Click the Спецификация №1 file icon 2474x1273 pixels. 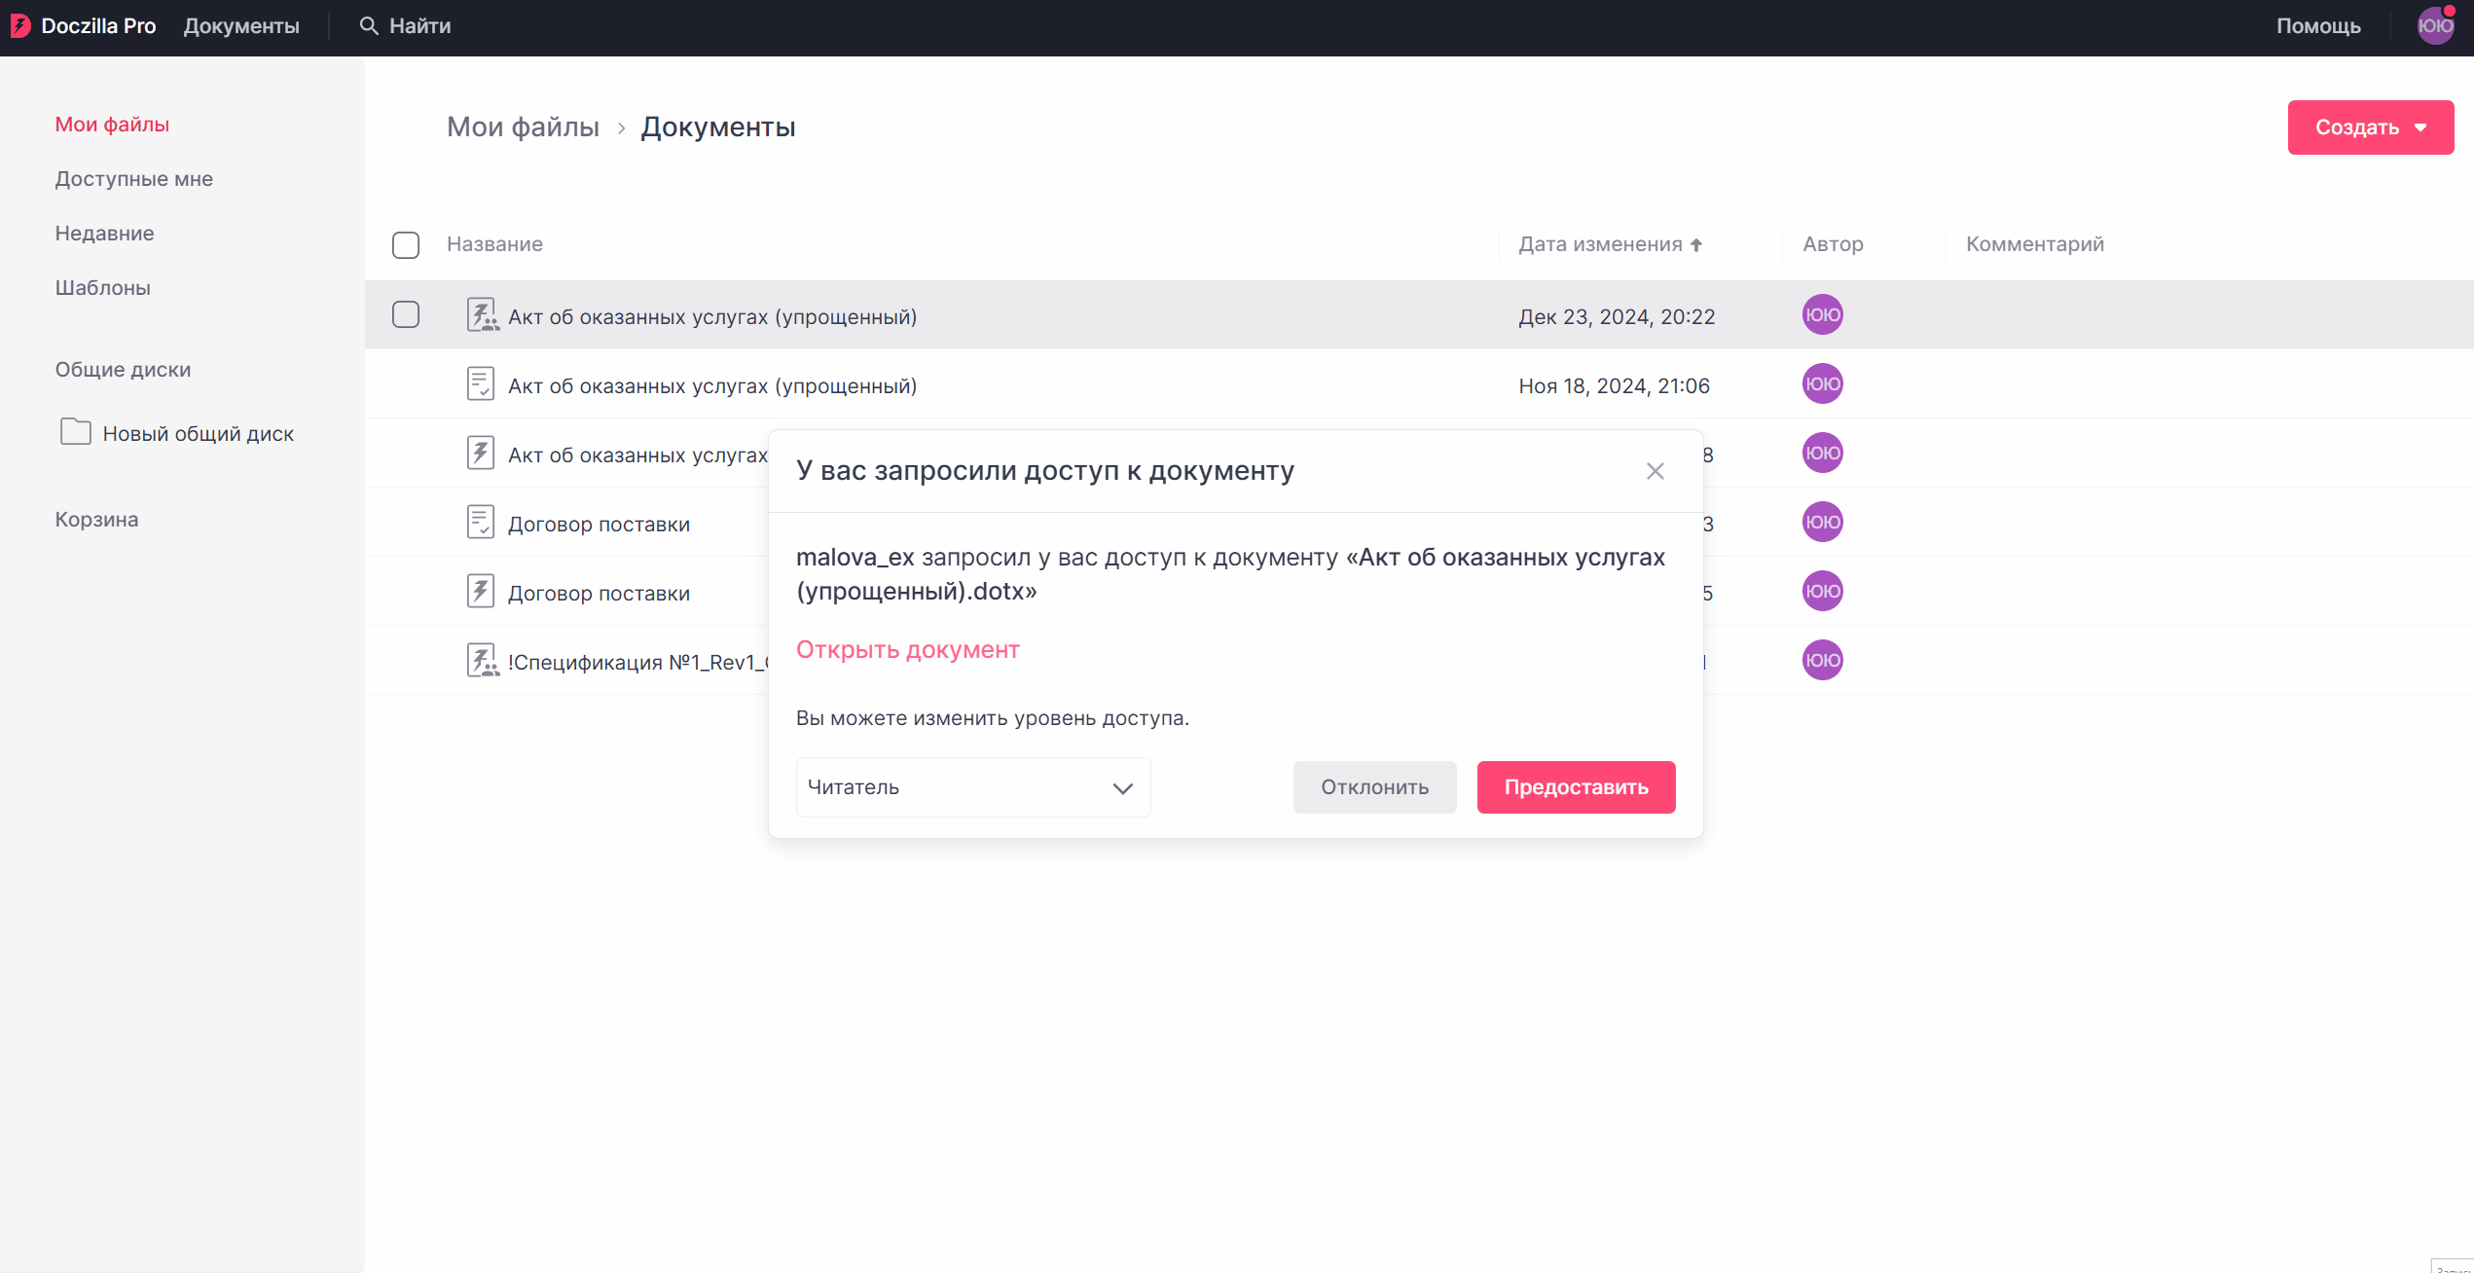point(481,661)
